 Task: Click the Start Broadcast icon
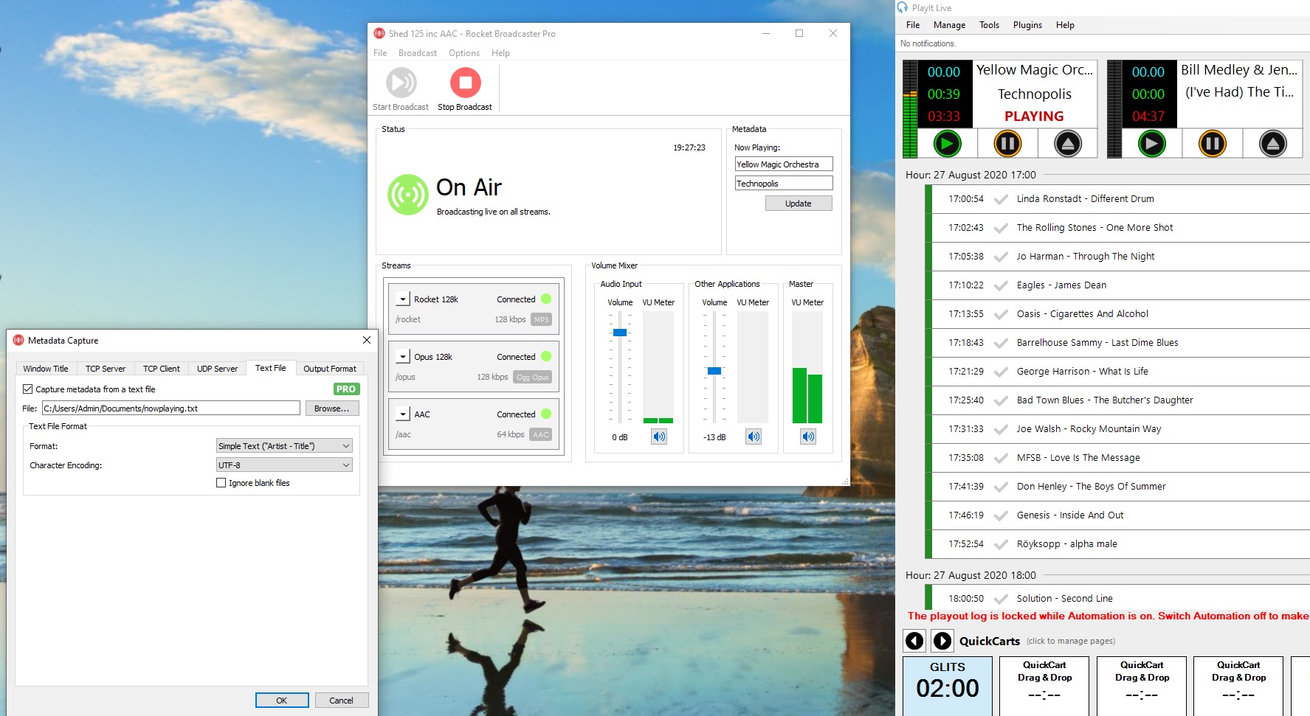pos(401,83)
